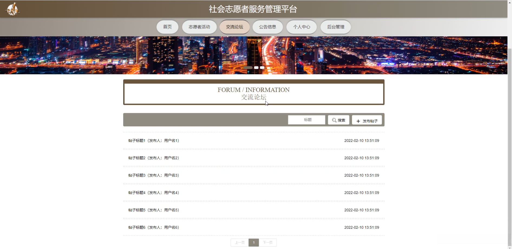Click the 发布帖子 button label

pos(370,121)
